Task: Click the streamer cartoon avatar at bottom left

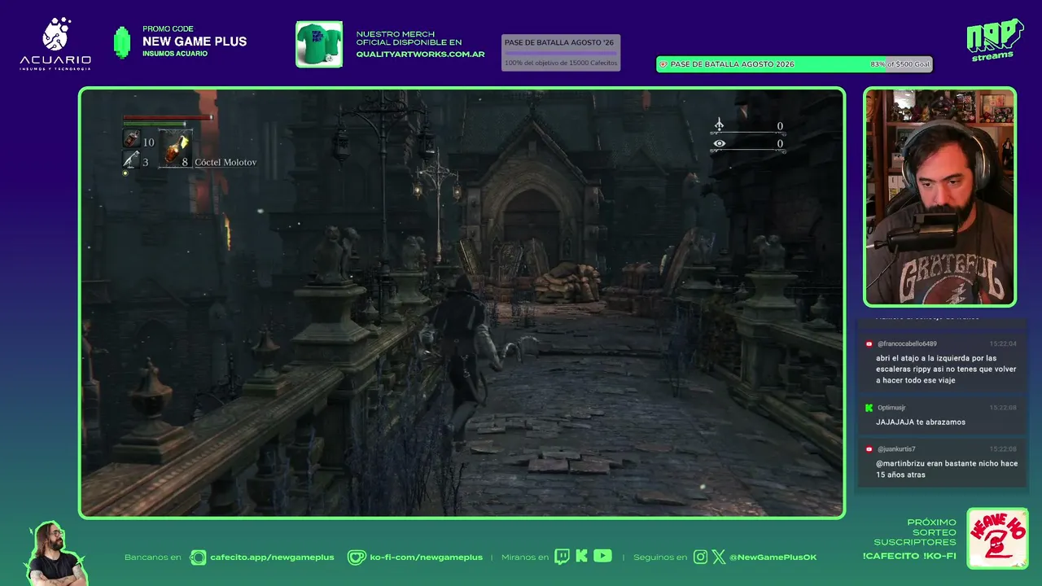Action: pos(57,553)
